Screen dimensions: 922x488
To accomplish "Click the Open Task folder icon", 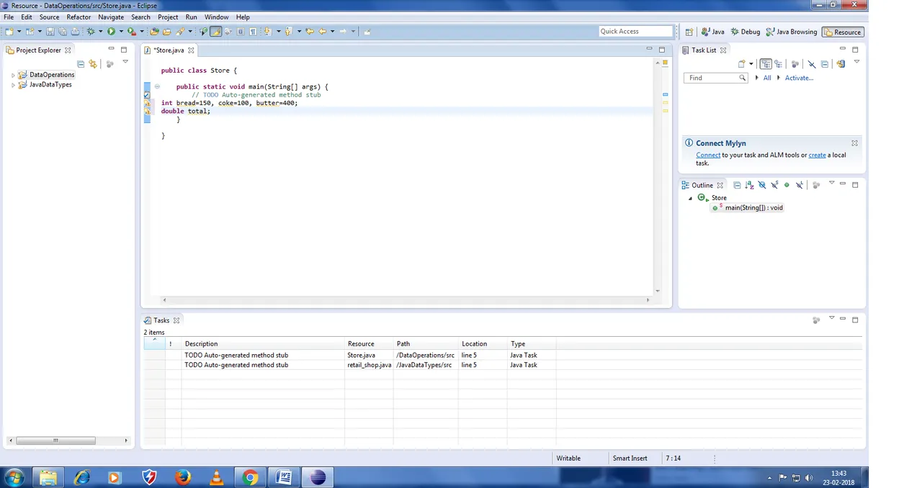I will pyautogui.click(x=166, y=32).
